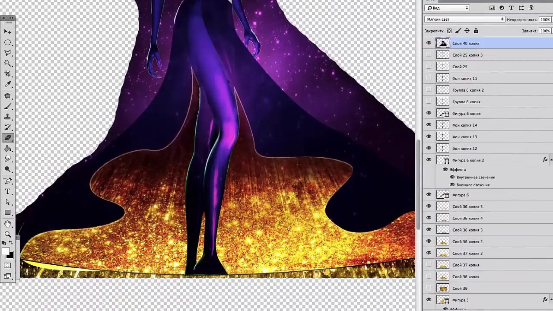Select the Eraser tool
Screen dimensions: 553x311
click(8, 138)
